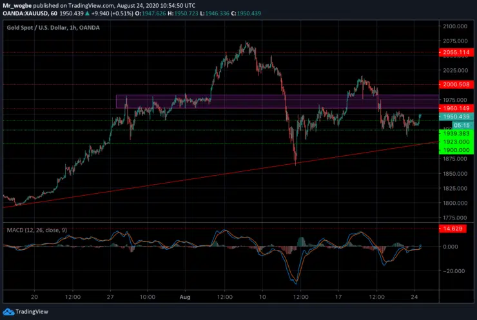Click the red 1960.149 price label
This screenshot has height=320, width=477.
click(x=456, y=108)
